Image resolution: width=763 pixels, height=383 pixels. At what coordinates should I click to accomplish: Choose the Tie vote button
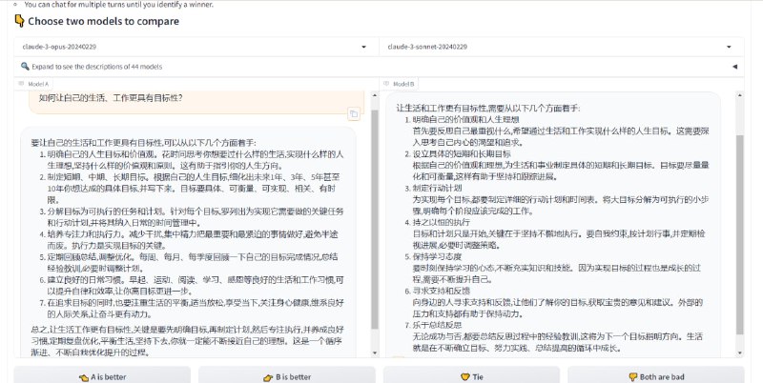pyautogui.click(x=473, y=375)
